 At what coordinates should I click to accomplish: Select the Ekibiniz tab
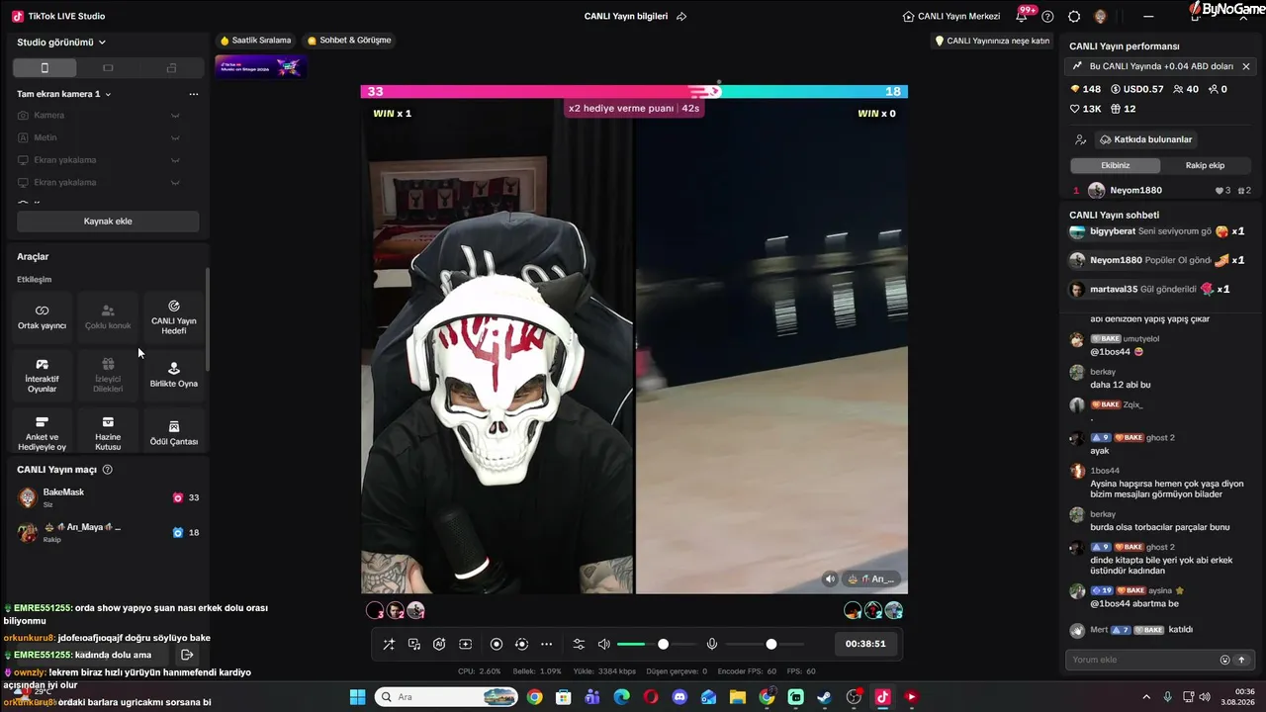(1115, 165)
